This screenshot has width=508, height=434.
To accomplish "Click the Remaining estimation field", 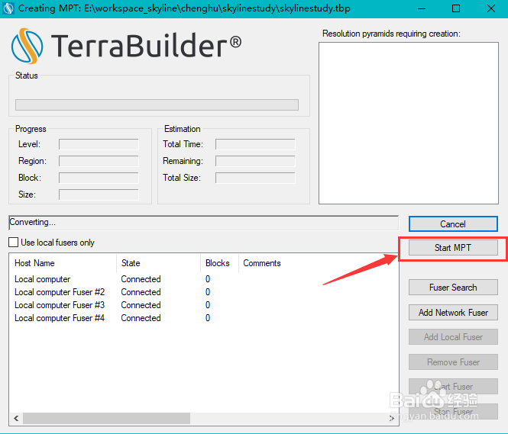I will point(255,161).
